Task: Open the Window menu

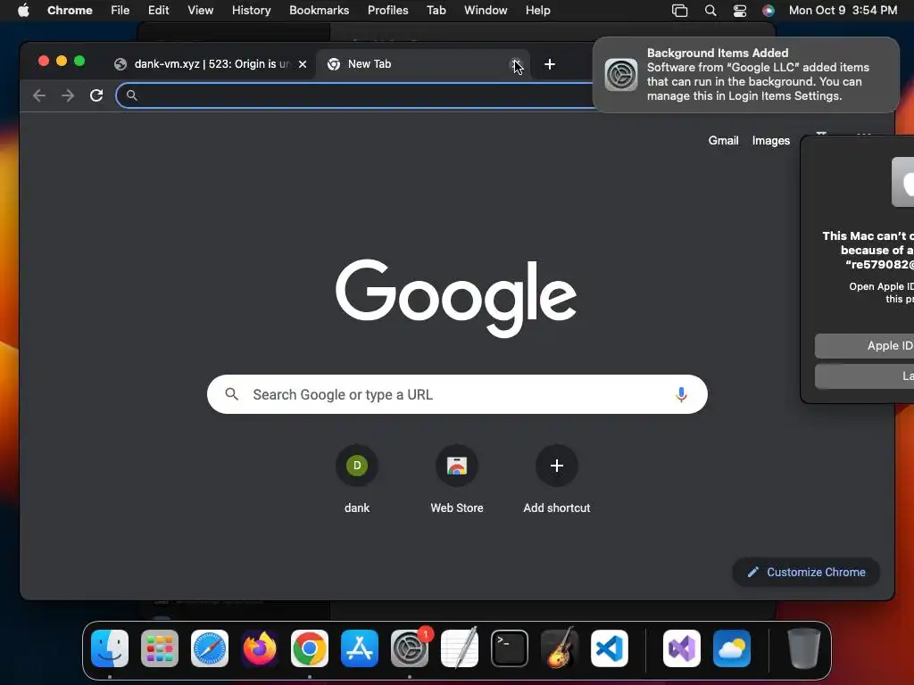Action: [486, 11]
